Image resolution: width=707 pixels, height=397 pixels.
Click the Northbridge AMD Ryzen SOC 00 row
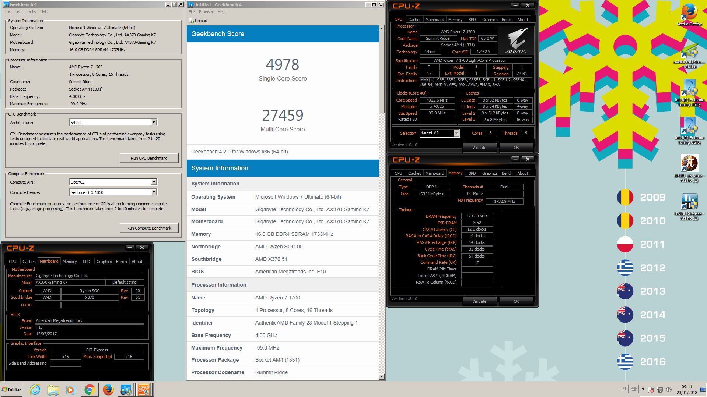(x=283, y=247)
